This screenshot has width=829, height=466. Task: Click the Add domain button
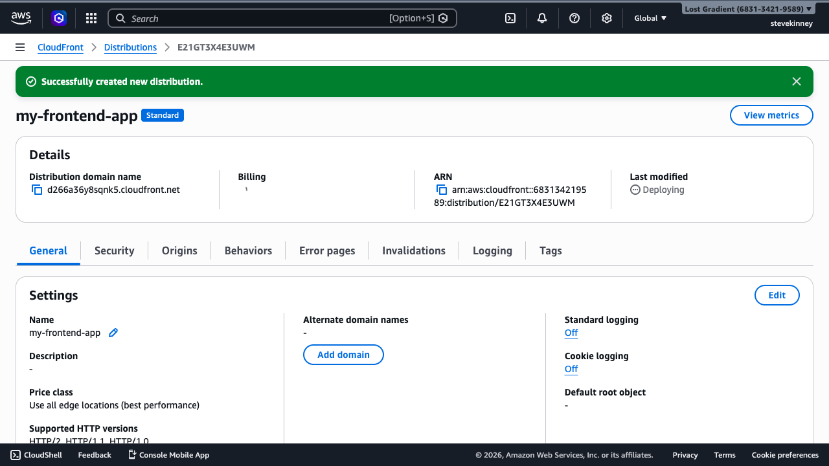coord(343,355)
